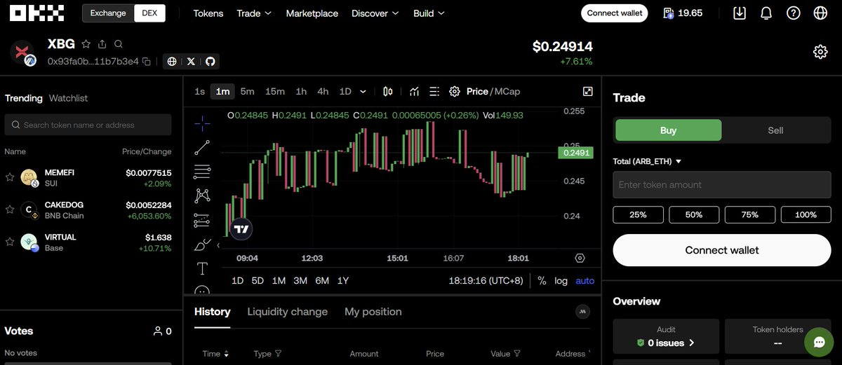This screenshot has width=842, height=365.
Task: Open the Marketplace menu item
Action: coord(312,13)
